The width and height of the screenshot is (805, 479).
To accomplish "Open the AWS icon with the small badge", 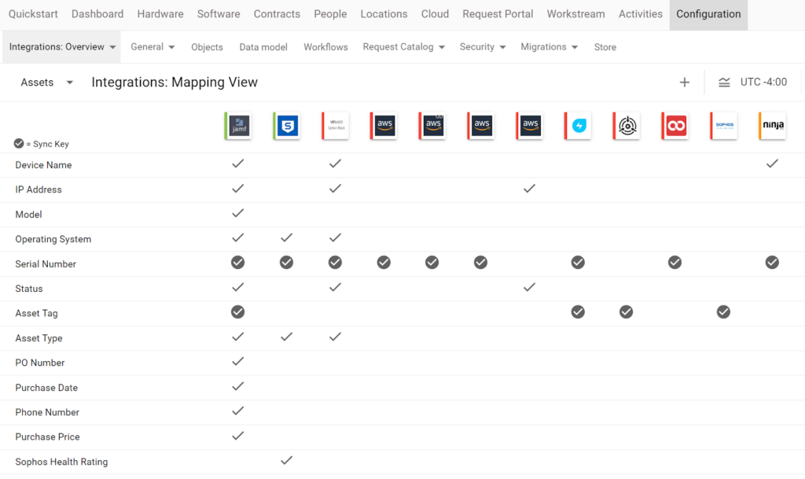I will coord(432,126).
